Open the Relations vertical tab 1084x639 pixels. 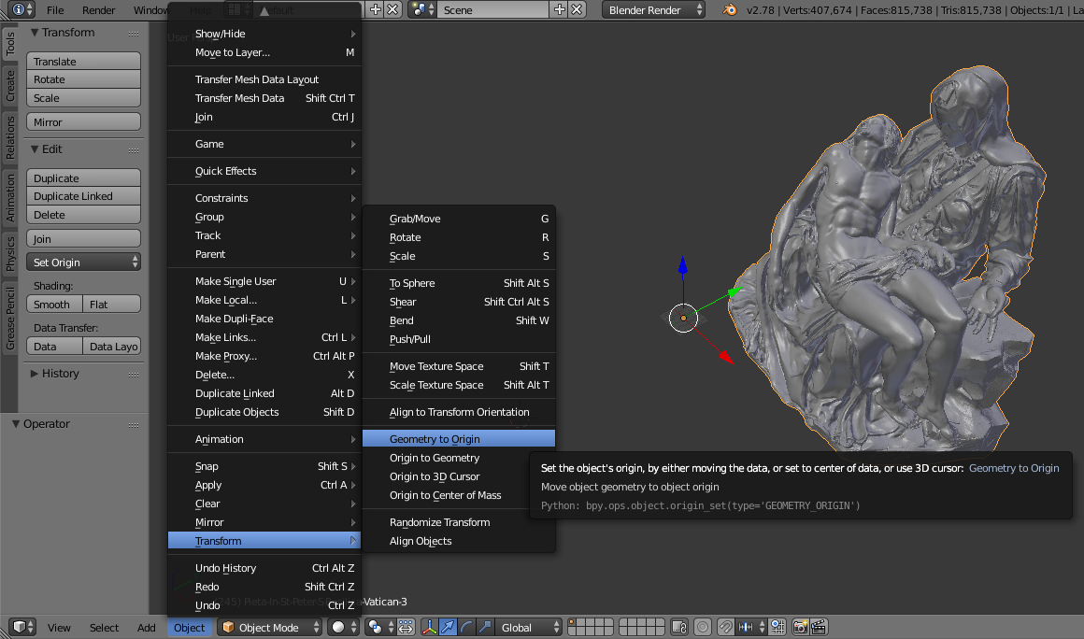pyautogui.click(x=9, y=138)
